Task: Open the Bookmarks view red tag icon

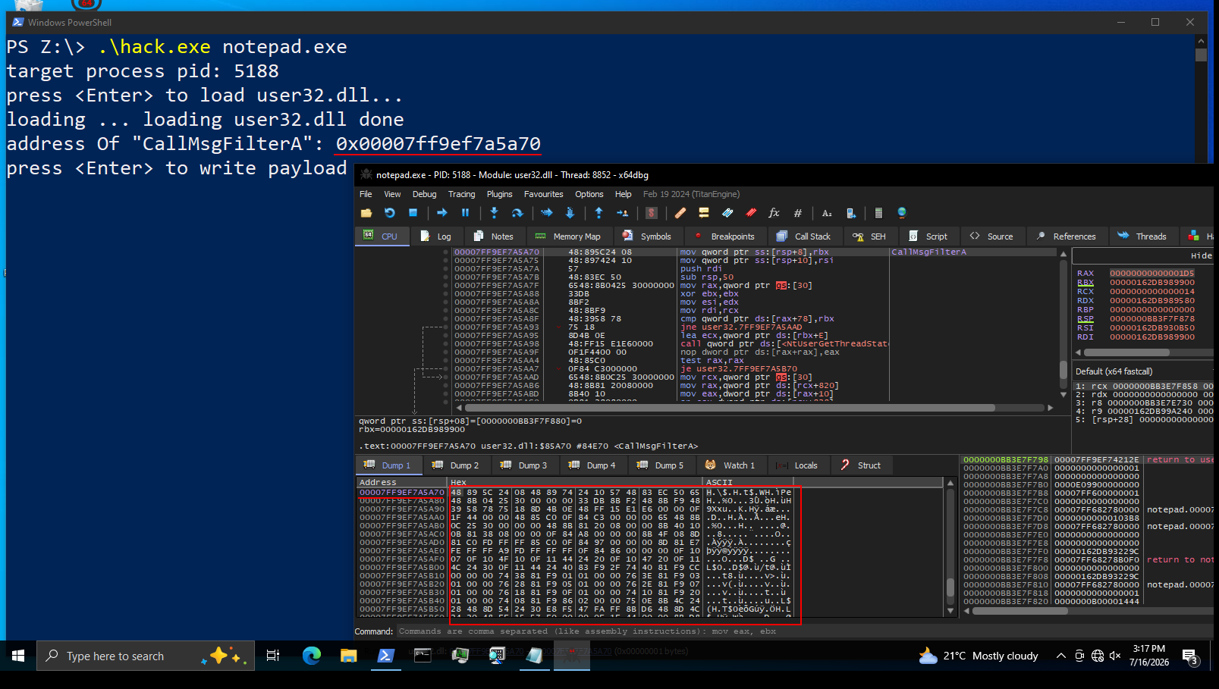Action: (751, 213)
